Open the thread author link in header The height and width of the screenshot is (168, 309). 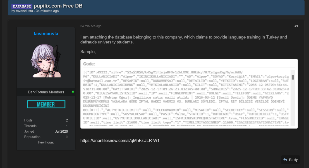click(25, 11)
